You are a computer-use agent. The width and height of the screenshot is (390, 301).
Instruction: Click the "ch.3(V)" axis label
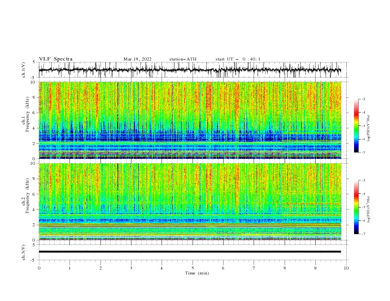24,252
